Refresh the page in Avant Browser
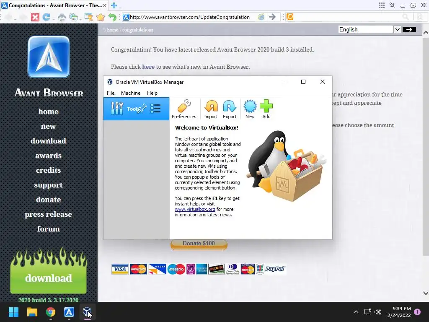Image resolution: width=429 pixels, height=322 pixels. click(x=46, y=17)
